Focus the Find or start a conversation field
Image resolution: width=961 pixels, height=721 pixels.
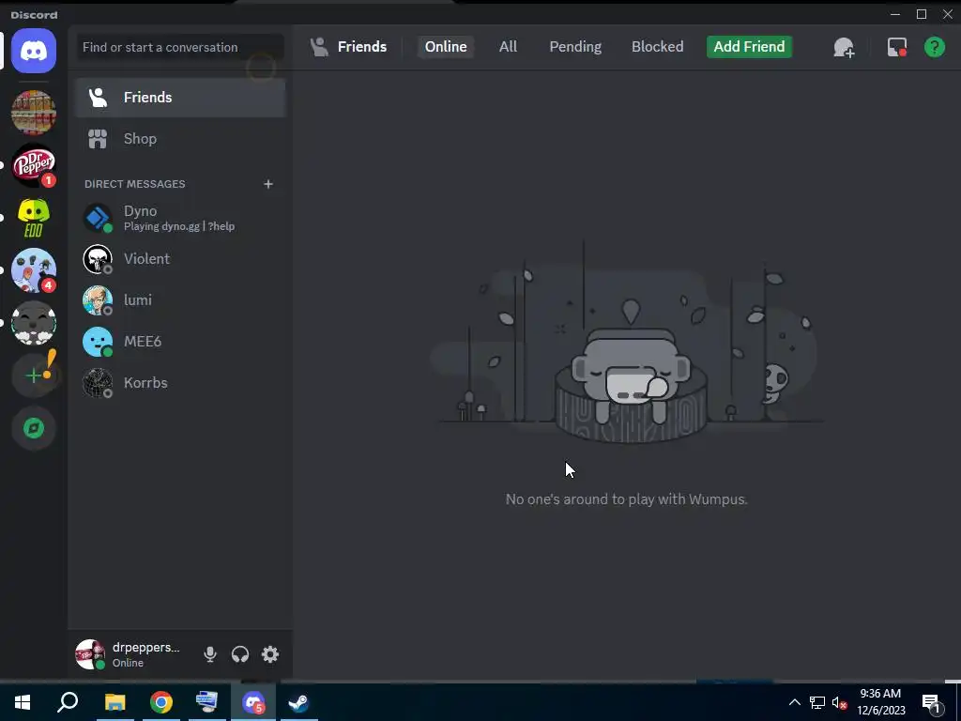(180, 47)
